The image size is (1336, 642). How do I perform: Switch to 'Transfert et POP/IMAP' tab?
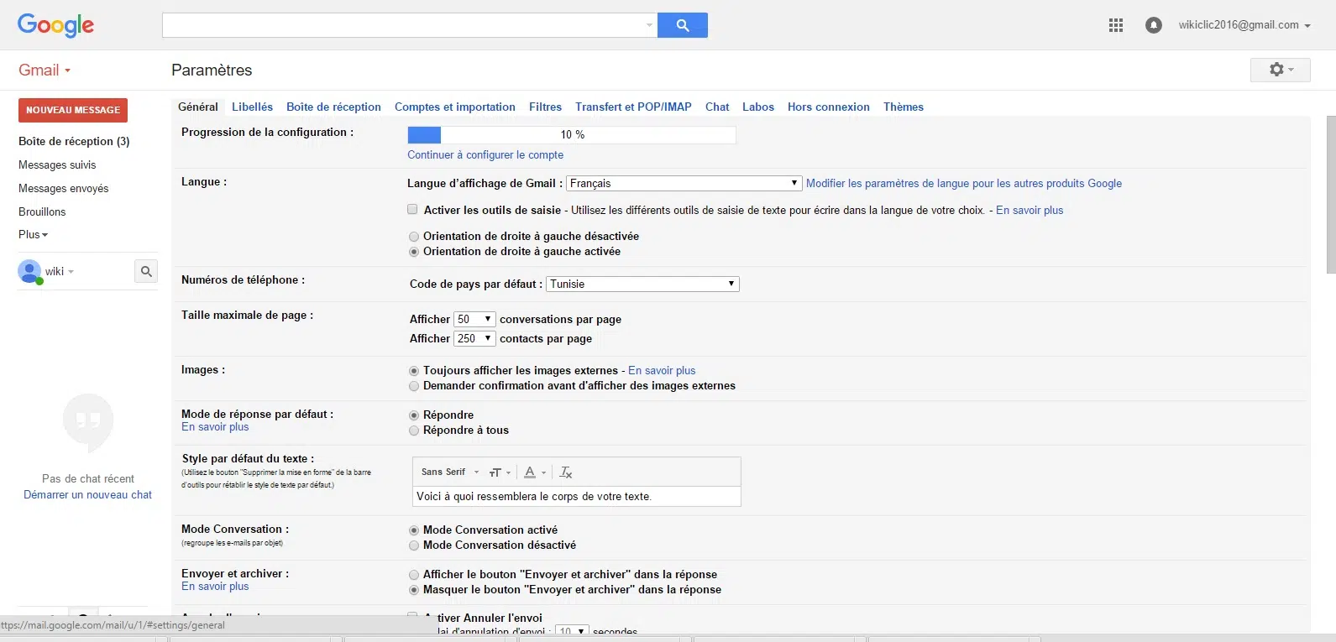(x=633, y=107)
